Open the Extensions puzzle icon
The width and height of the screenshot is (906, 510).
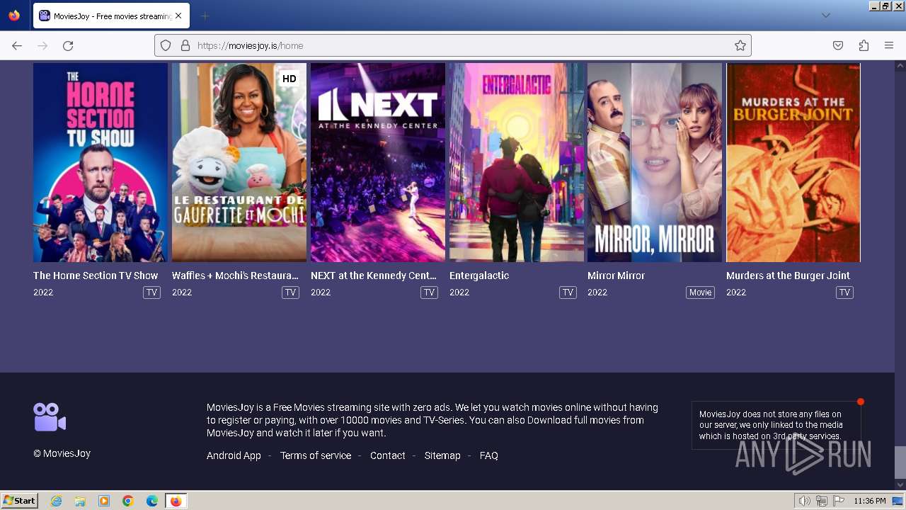click(864, 45)
